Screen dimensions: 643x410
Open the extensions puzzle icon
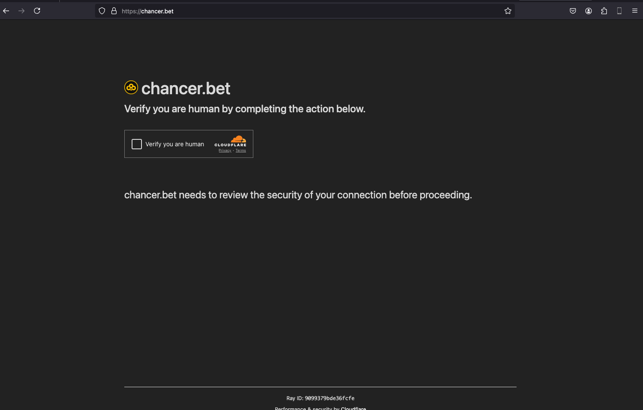604,11
